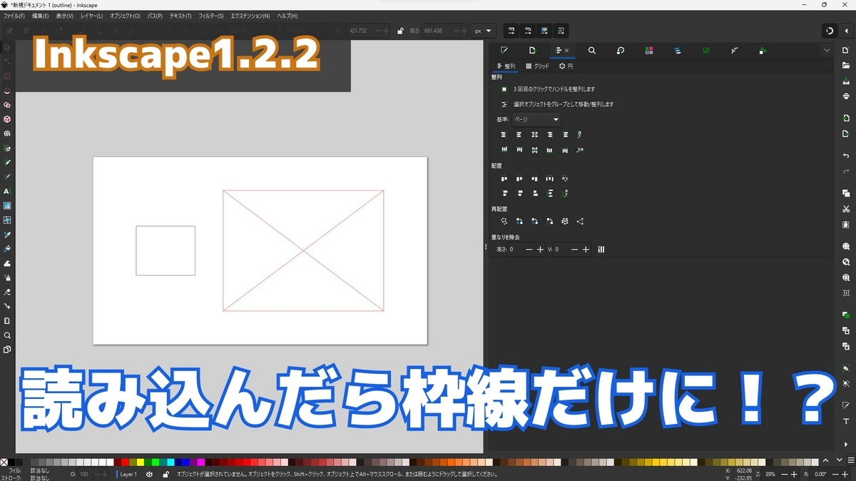
Task: Open the ファイル(F) menu
Action: click(x=14, y=16)
